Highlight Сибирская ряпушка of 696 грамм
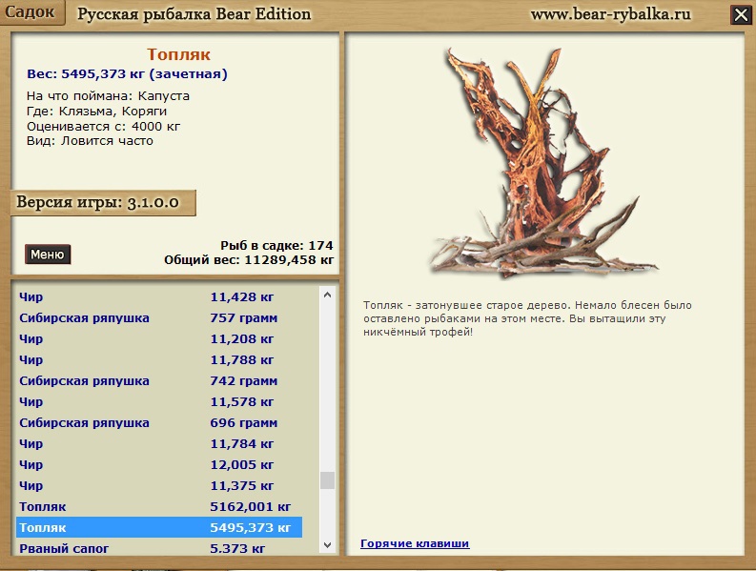This screenshot has height=571, width=756. click(x=159, y=422)
